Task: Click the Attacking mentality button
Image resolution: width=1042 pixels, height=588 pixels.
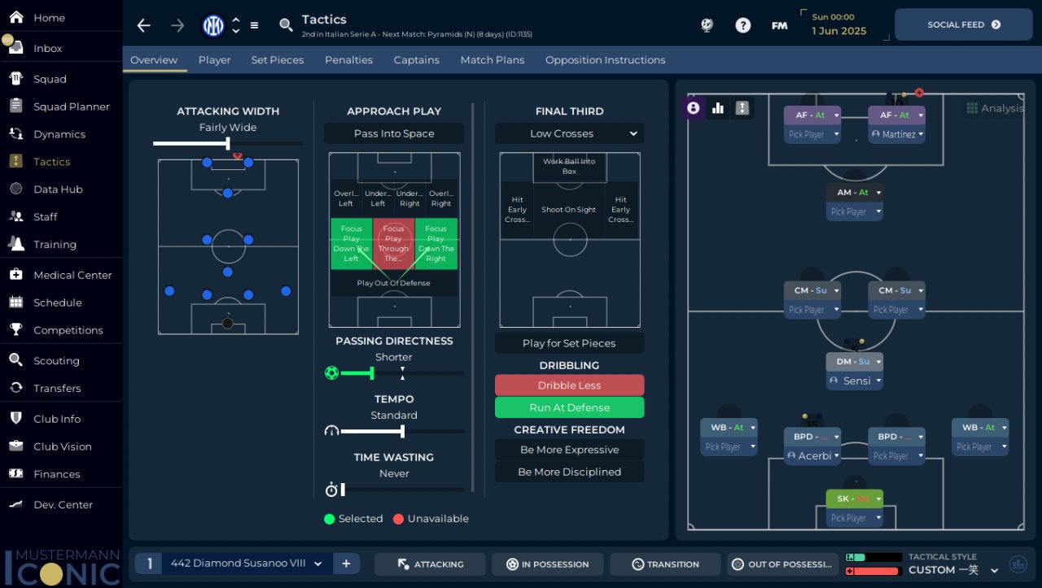Action: pyautogui.click(x=430, y=564)
